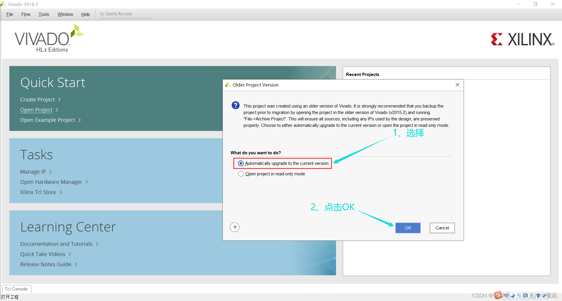Image resolution: width=562 pixels, height=301 pixels.
Task: Click the Open Hardware Manager link
Action: [51, 182]
